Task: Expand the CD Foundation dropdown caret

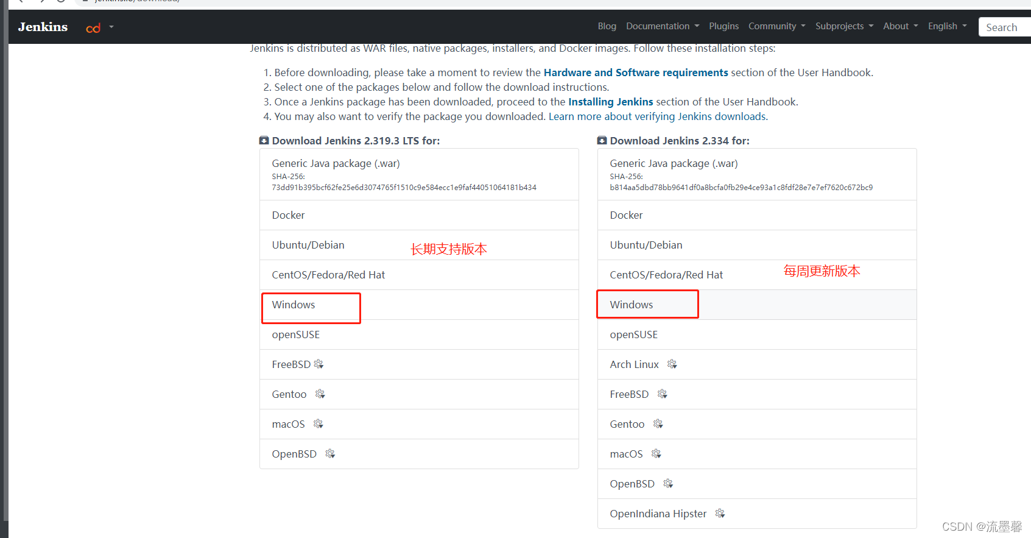Action: [111, 27]
